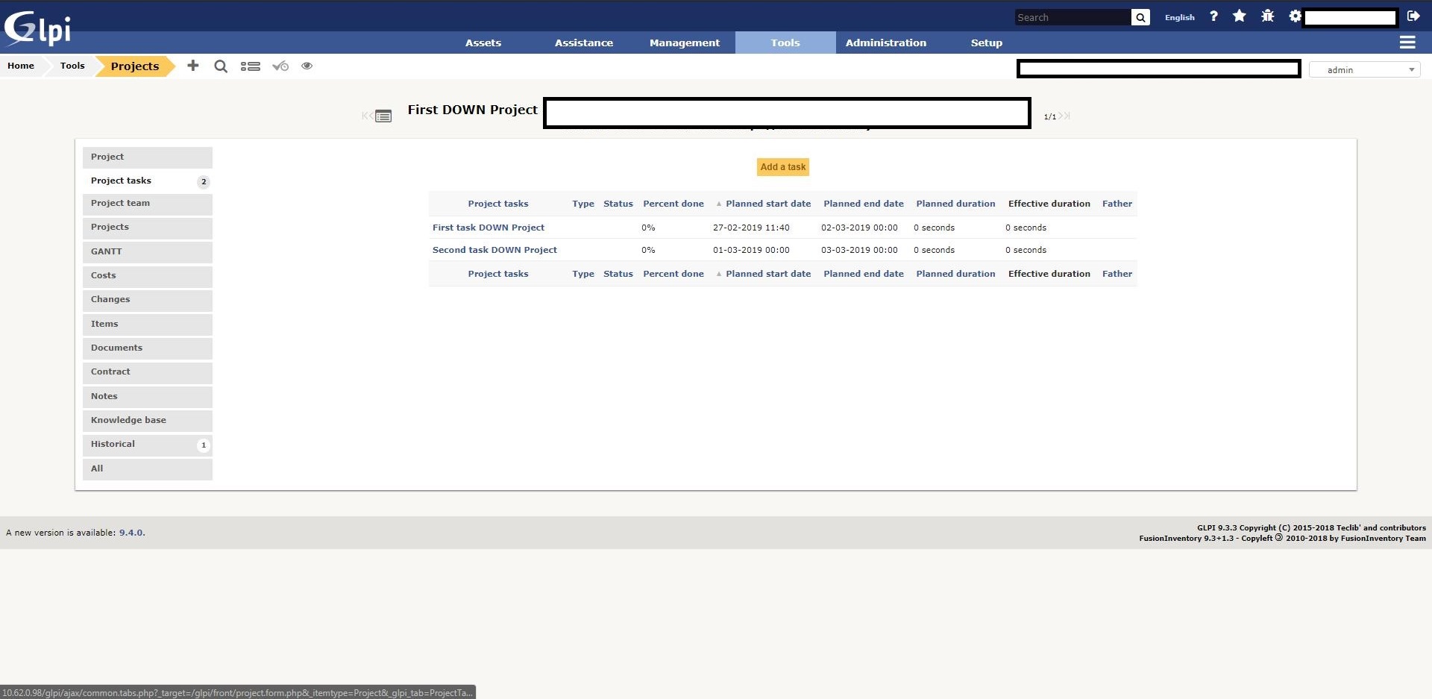1432x699 pixels.
Task: Add a new project with plus icon
Action: pos(193,66)
